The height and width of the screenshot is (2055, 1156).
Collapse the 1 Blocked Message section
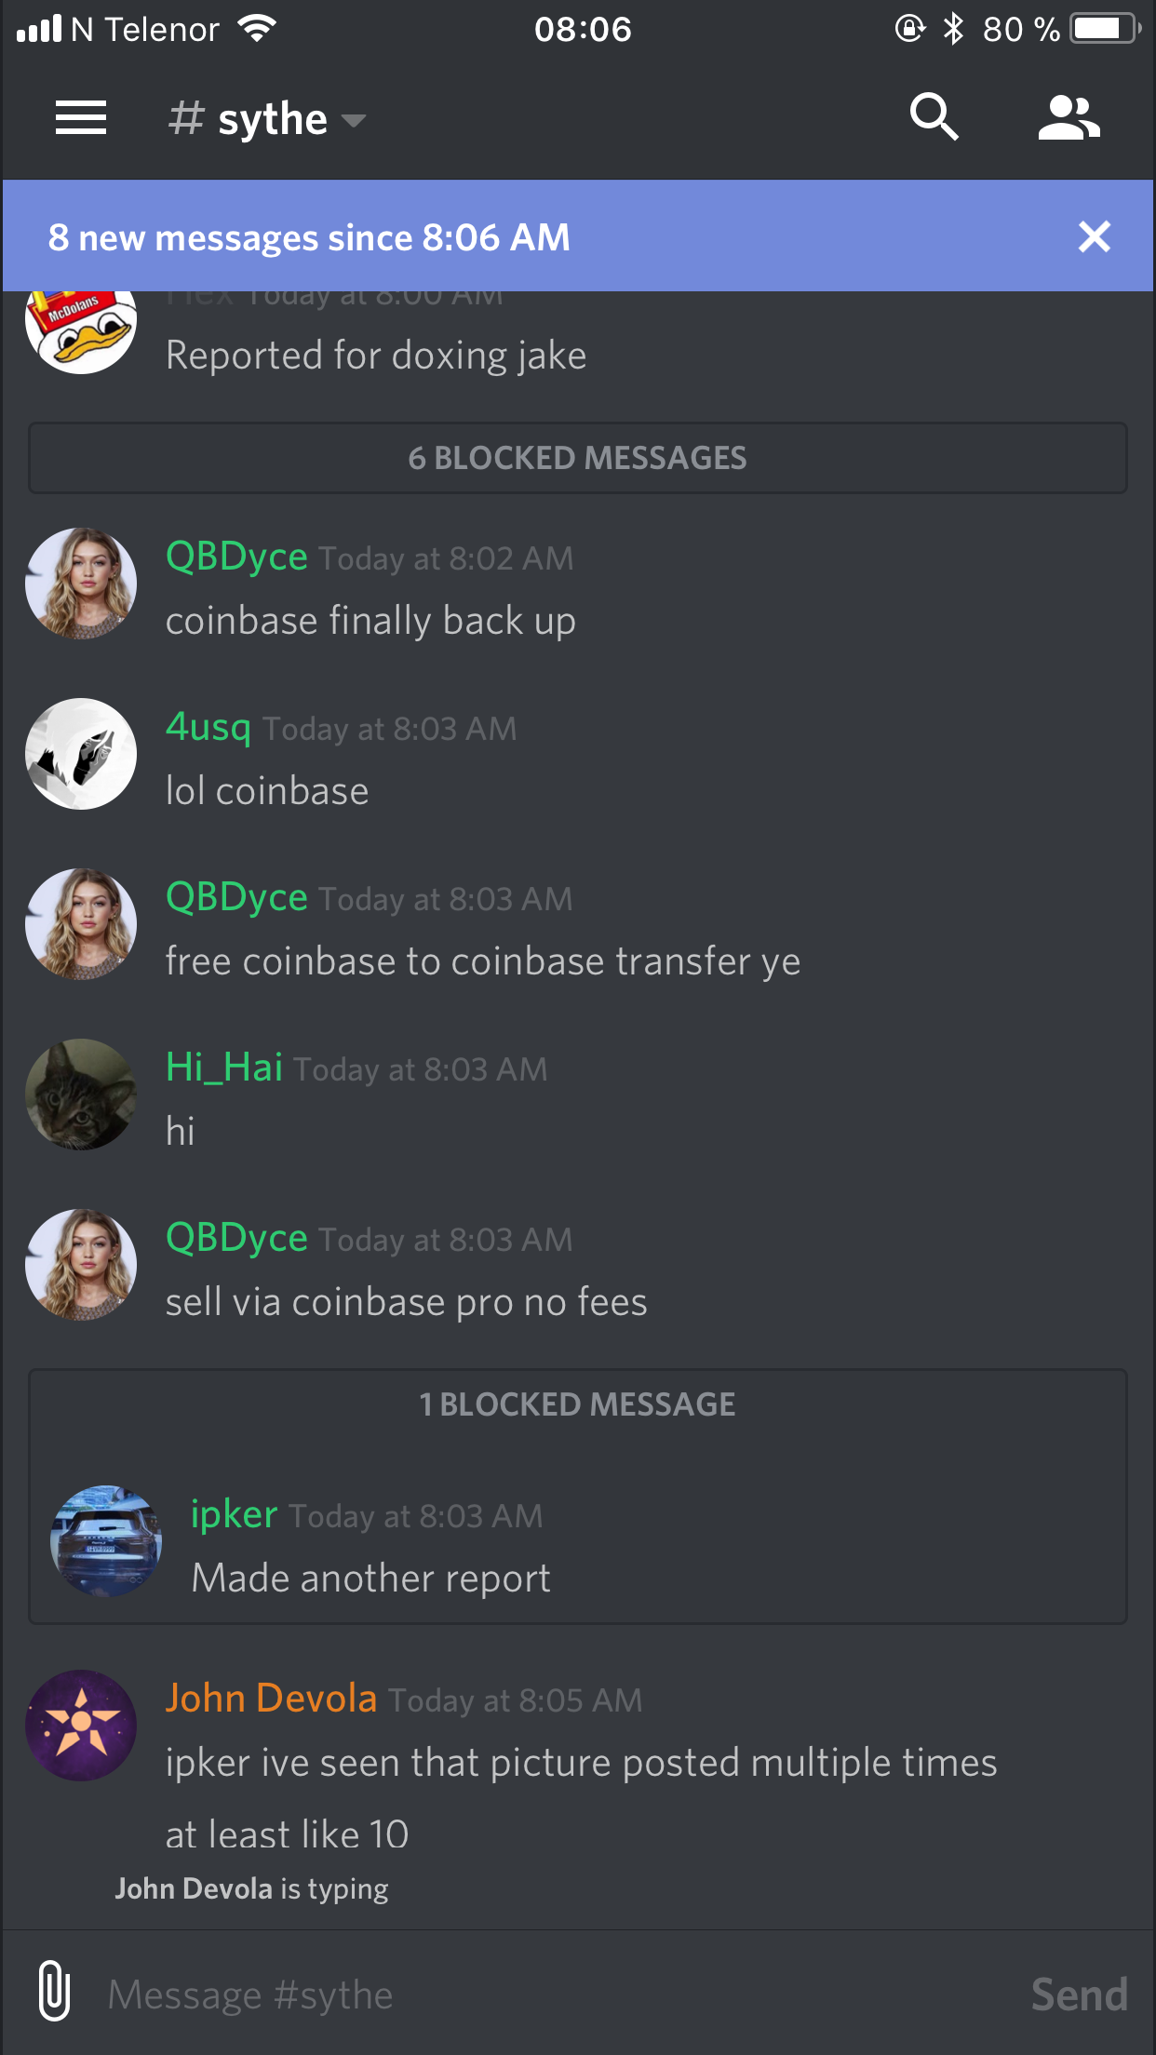(x=578, y=1404)
